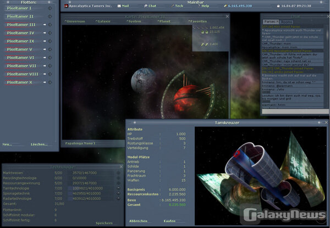Click the white arrow next to Pixeltamer III

pos(45,25)
